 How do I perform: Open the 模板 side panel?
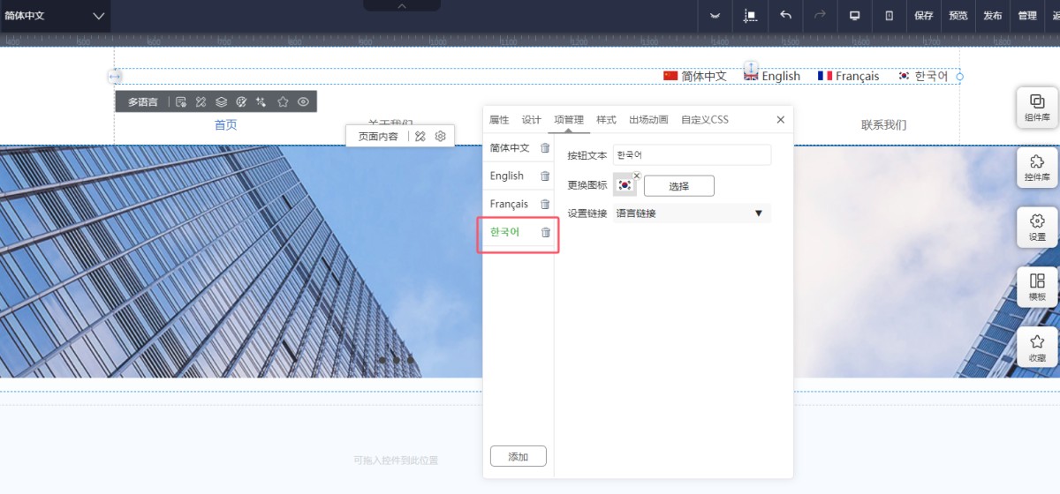[x=1037, y=288]
